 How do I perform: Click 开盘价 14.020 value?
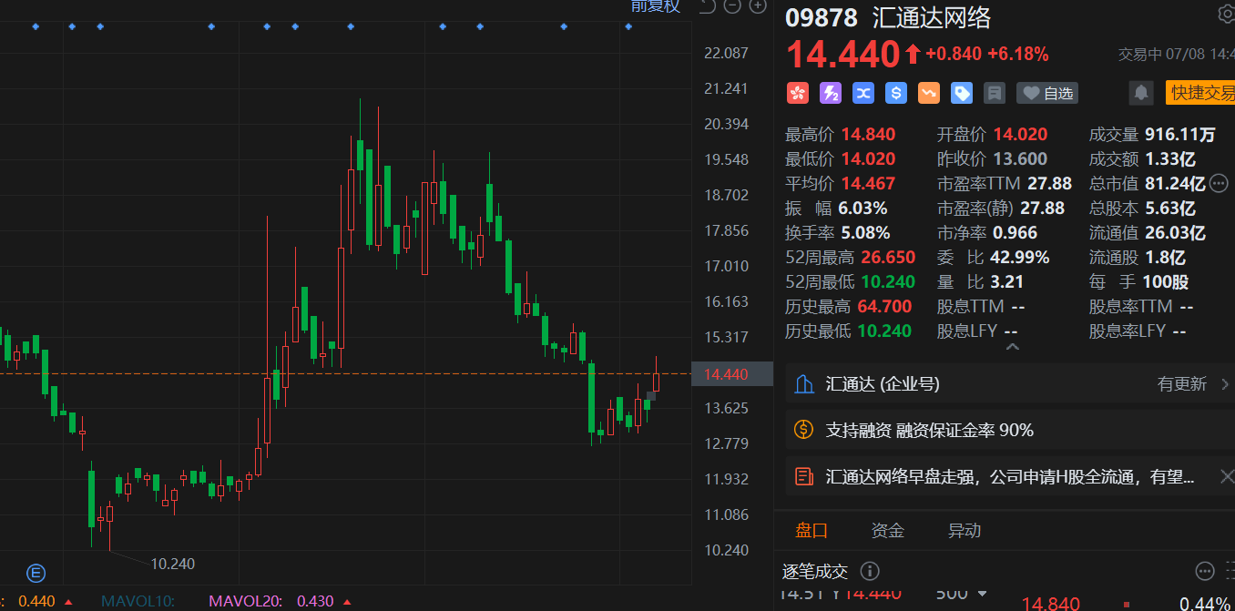(1020, 134)
